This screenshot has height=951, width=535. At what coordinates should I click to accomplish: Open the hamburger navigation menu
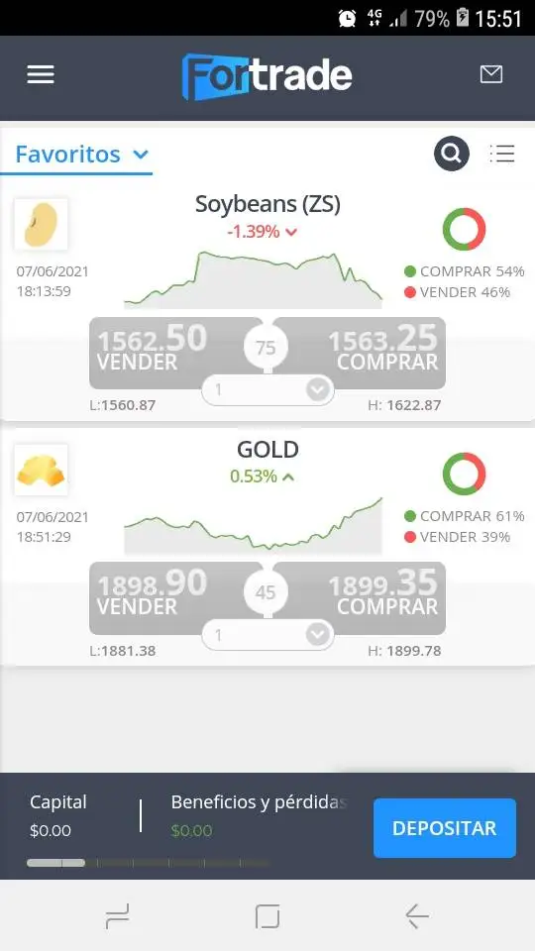[x=41, y=74]
